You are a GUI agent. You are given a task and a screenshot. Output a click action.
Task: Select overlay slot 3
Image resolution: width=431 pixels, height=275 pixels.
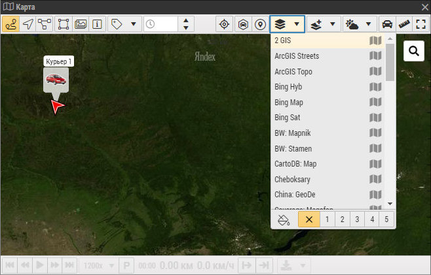(357, 219)
